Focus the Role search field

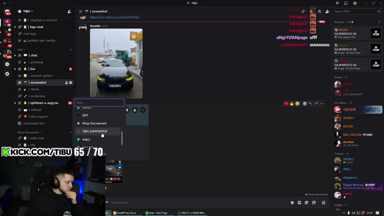coord(99,103)
